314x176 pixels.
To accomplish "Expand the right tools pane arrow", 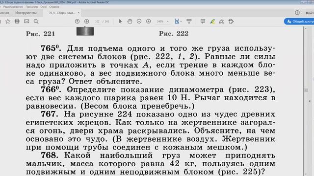I will point(310,101).
